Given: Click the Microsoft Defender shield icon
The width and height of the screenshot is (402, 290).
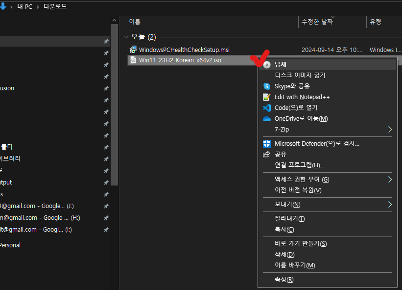Looking at the screenshot, I should point(267,144).
